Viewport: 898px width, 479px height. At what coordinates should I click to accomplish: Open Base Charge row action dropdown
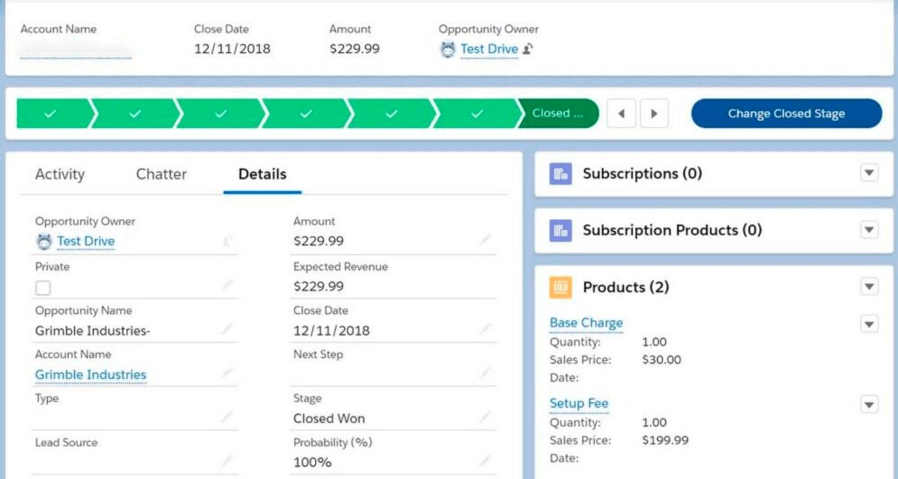coord(868,324)
